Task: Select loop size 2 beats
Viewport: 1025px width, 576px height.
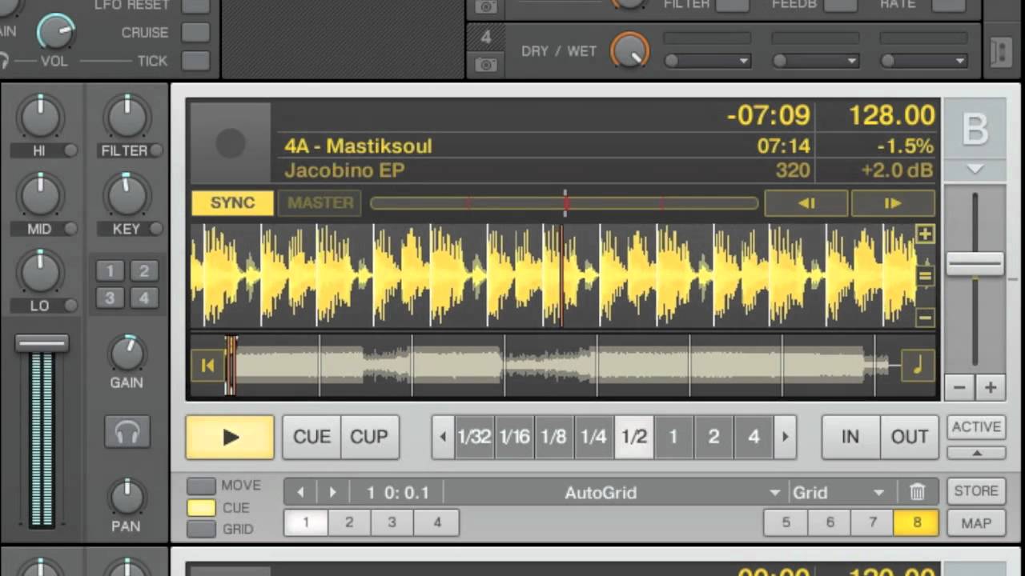Action: click(x=713, y=437)
